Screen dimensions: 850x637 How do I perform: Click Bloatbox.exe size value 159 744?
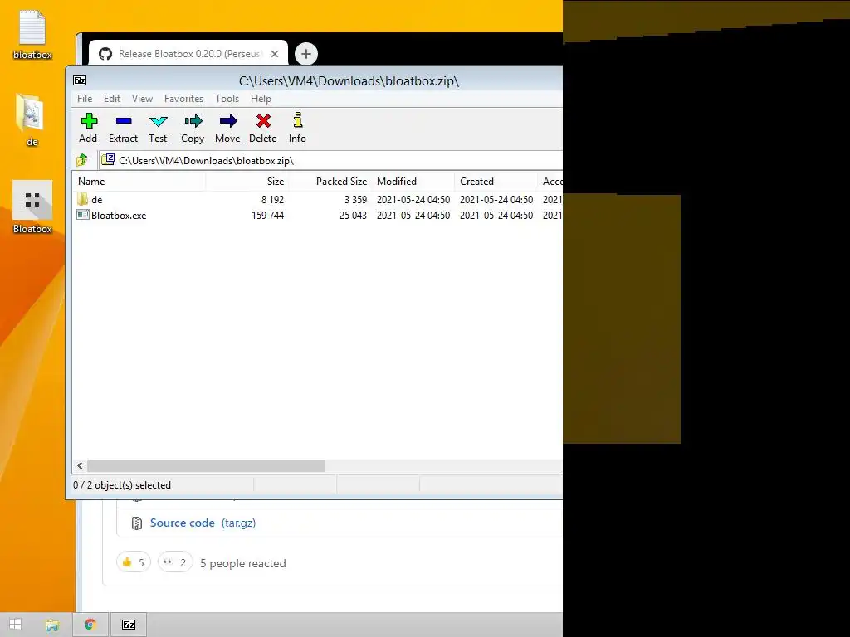[x=268, y=215]
